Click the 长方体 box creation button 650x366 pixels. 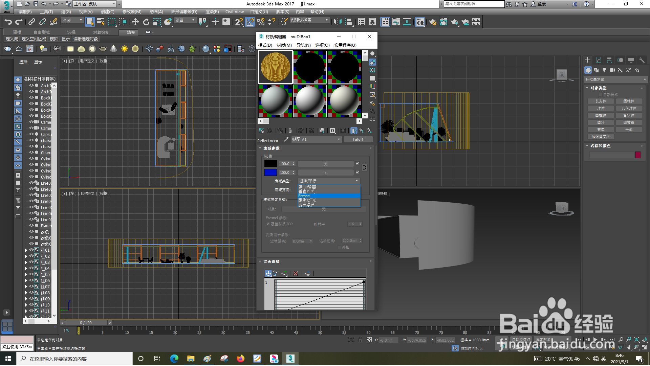click(x=601, y=101)
